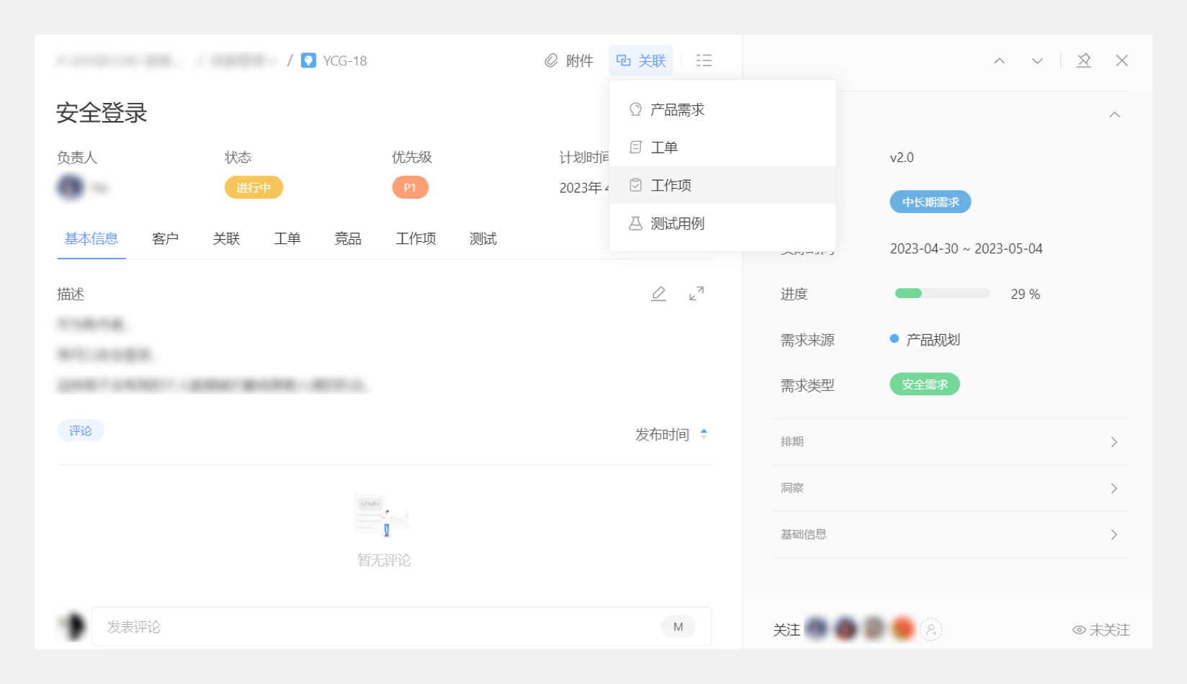Select 工作项 from the 关联 dropdown menu
1187x684 pixels.
671,186
